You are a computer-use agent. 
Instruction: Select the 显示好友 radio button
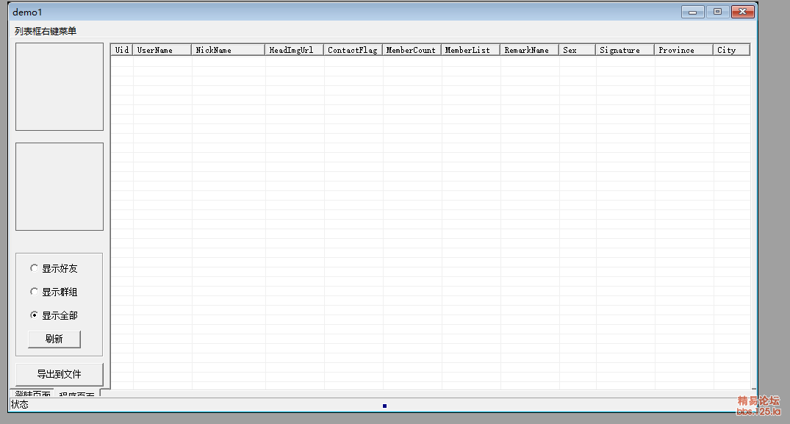pos(35,268)
